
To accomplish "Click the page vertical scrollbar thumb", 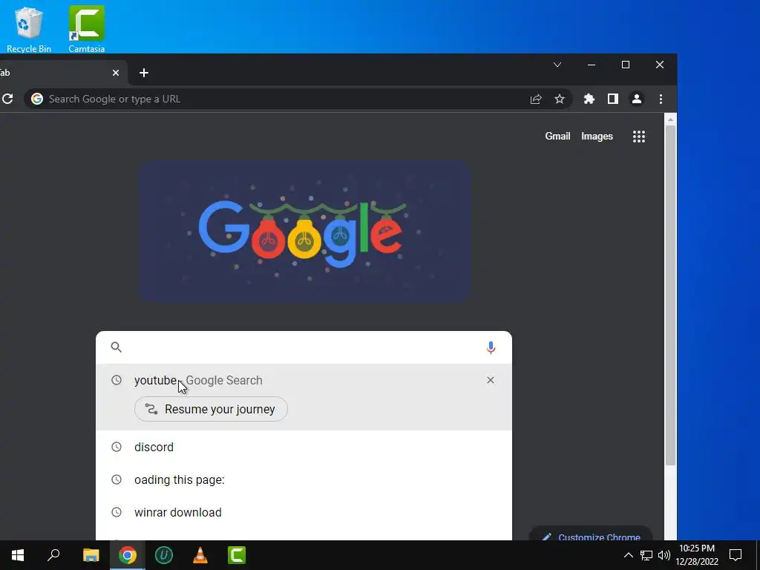I will (670, 295).
